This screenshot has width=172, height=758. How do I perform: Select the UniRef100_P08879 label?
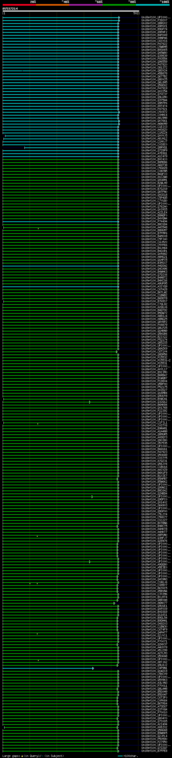tap(154, 325)
